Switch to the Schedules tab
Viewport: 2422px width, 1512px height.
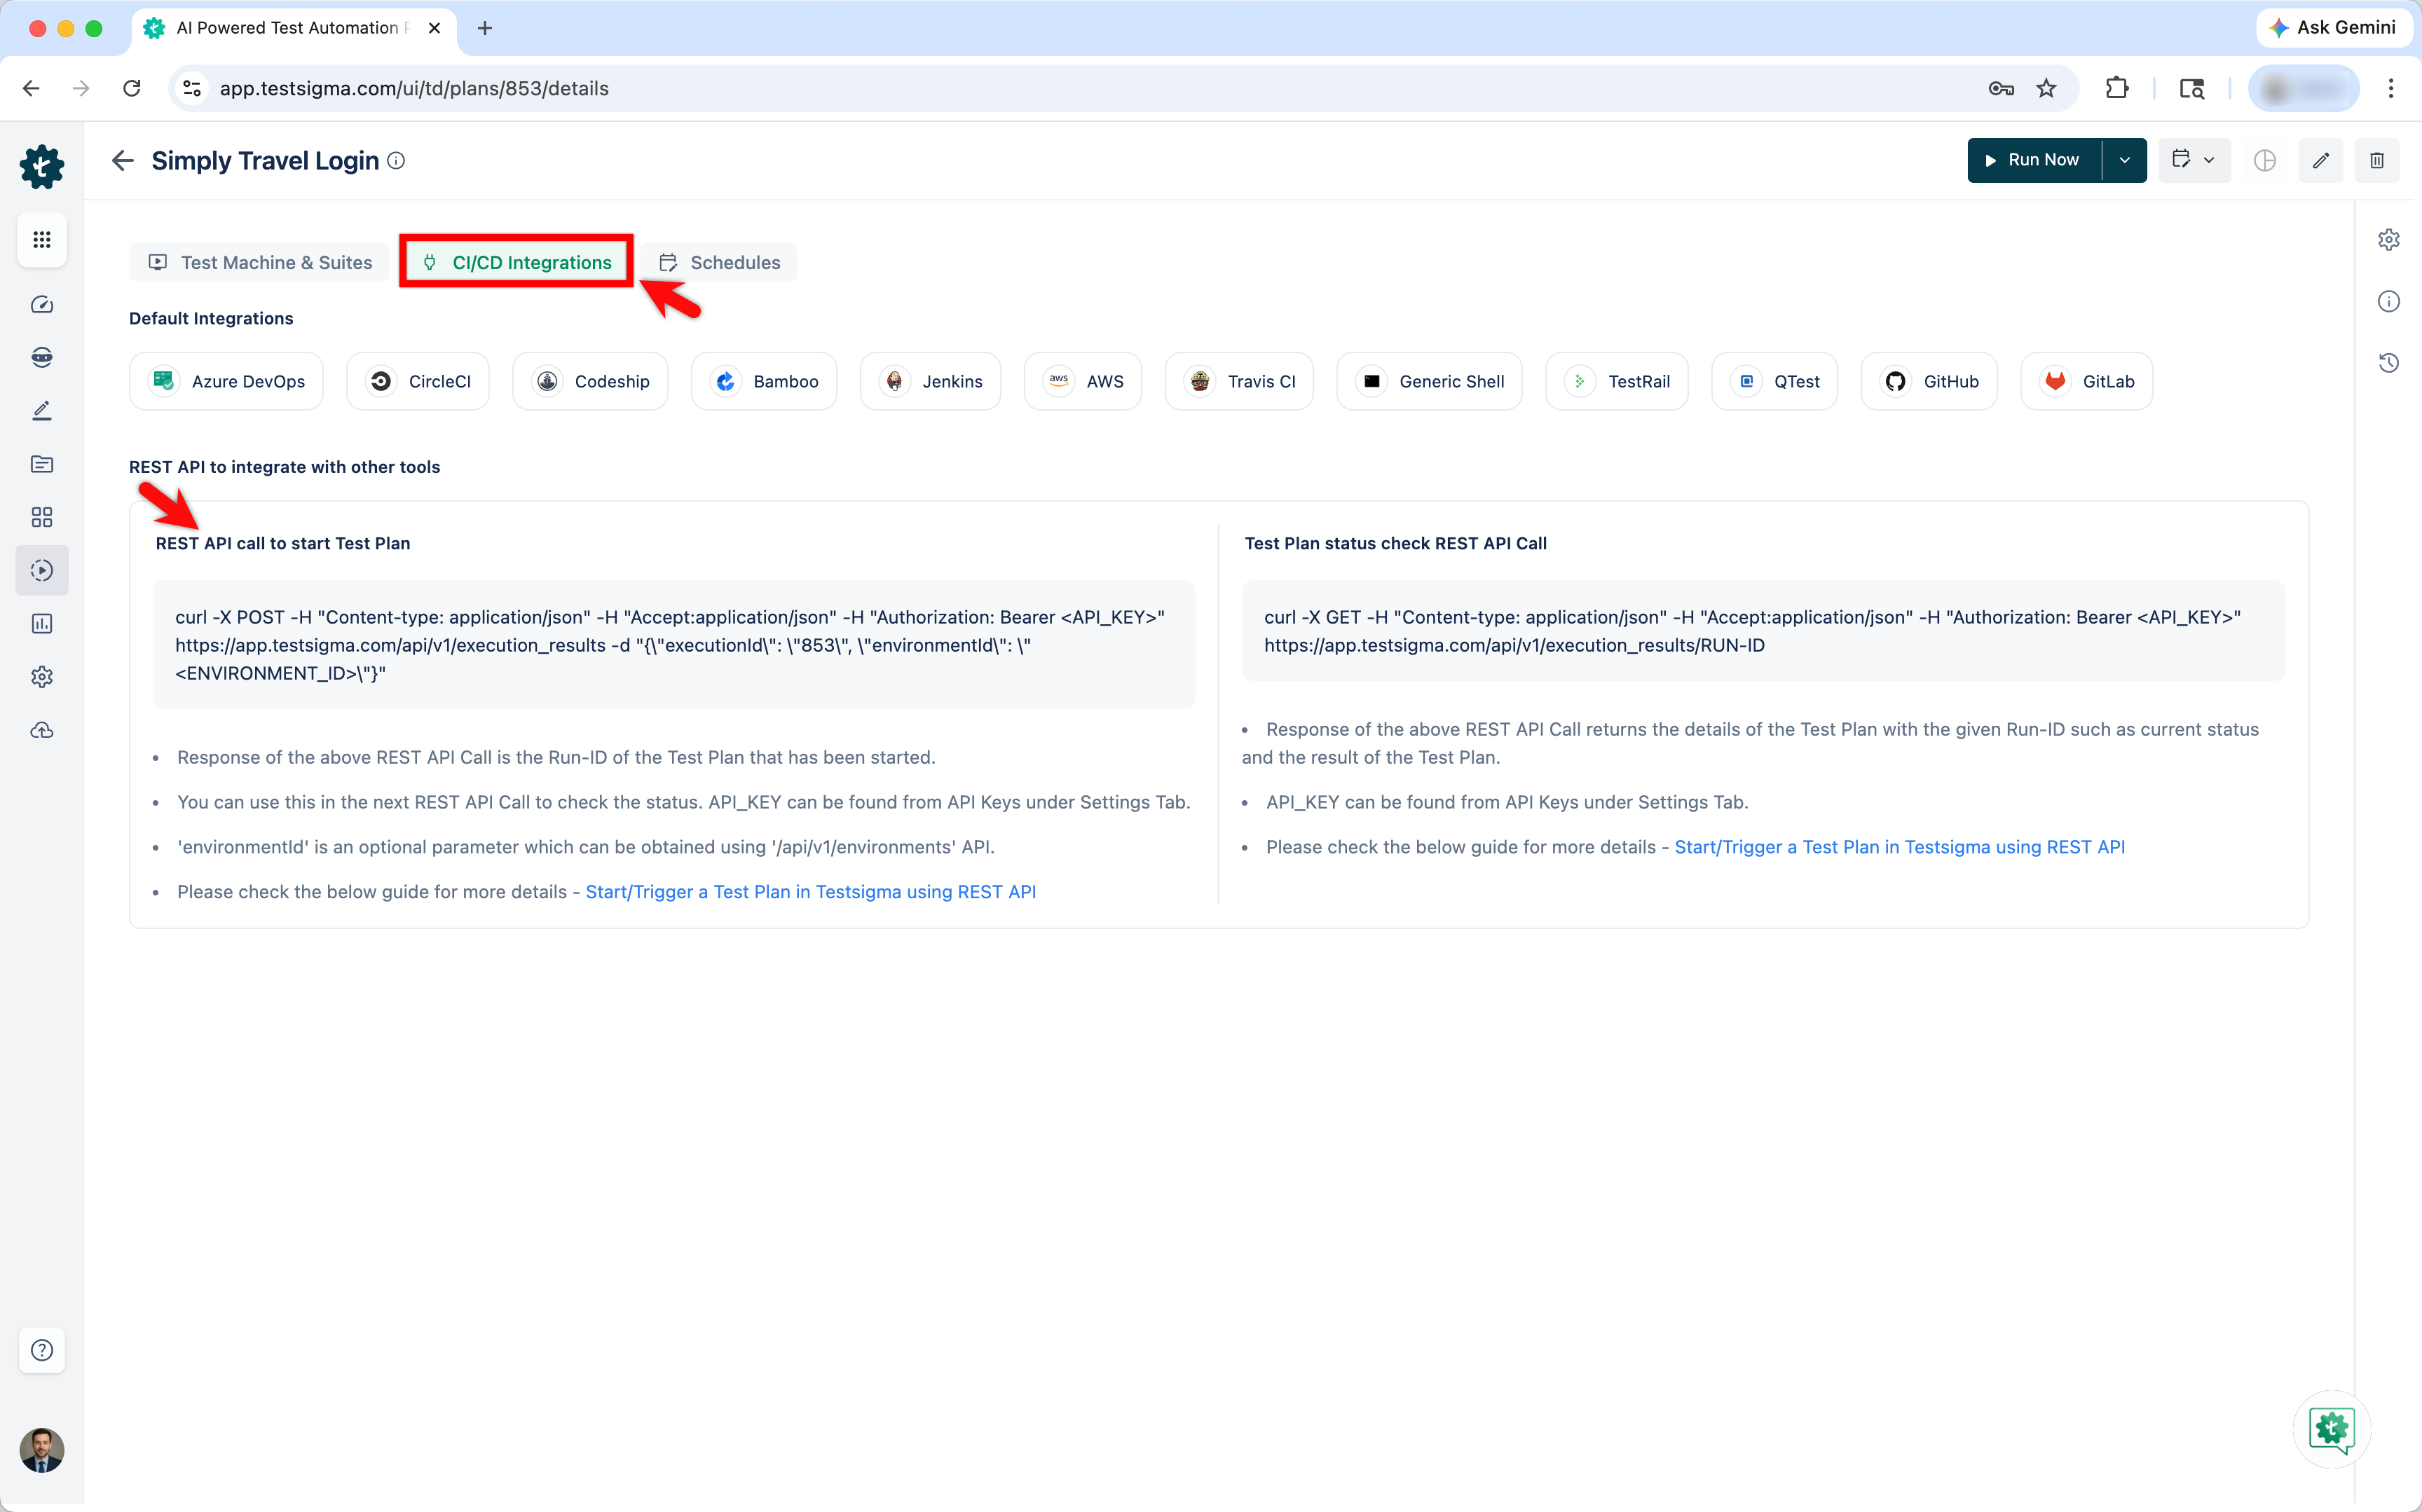720,262
